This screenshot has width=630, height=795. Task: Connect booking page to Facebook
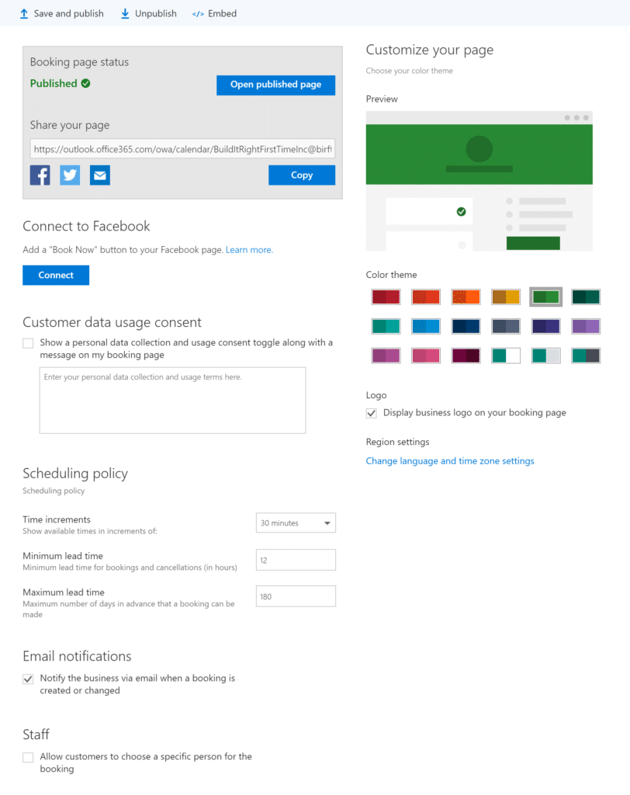pyautogui.click(x=56, y=276)
